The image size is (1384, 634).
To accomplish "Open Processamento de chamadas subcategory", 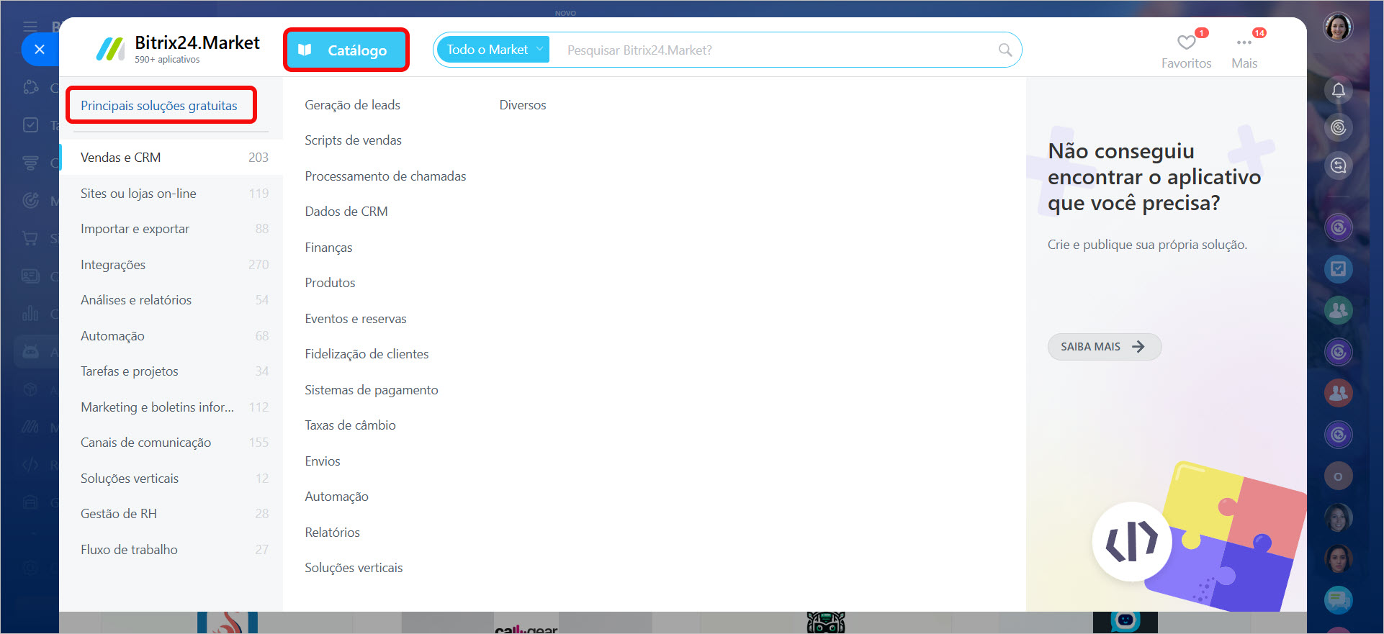I will click(x=385, y=176).
